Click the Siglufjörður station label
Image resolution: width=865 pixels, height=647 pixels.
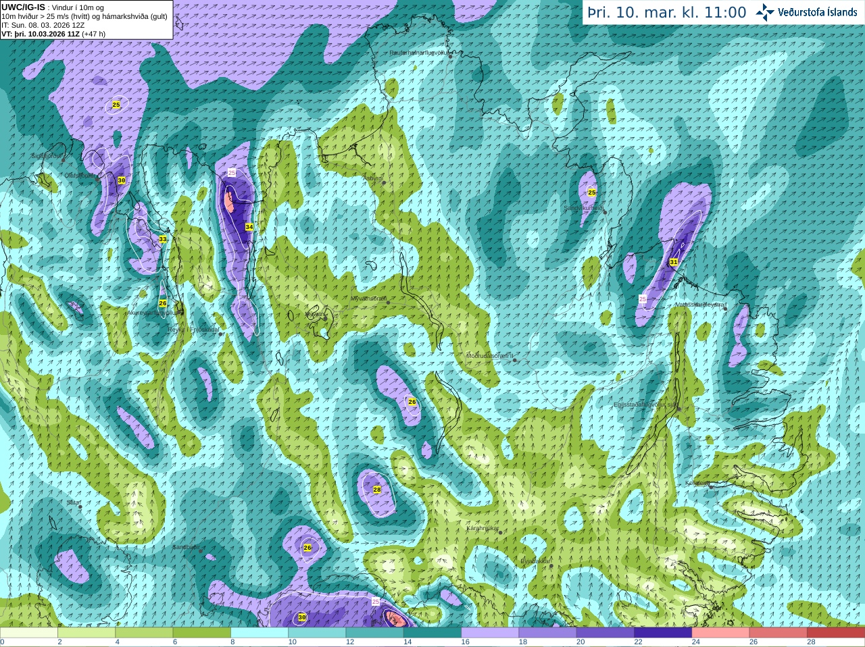coord(47,156)
